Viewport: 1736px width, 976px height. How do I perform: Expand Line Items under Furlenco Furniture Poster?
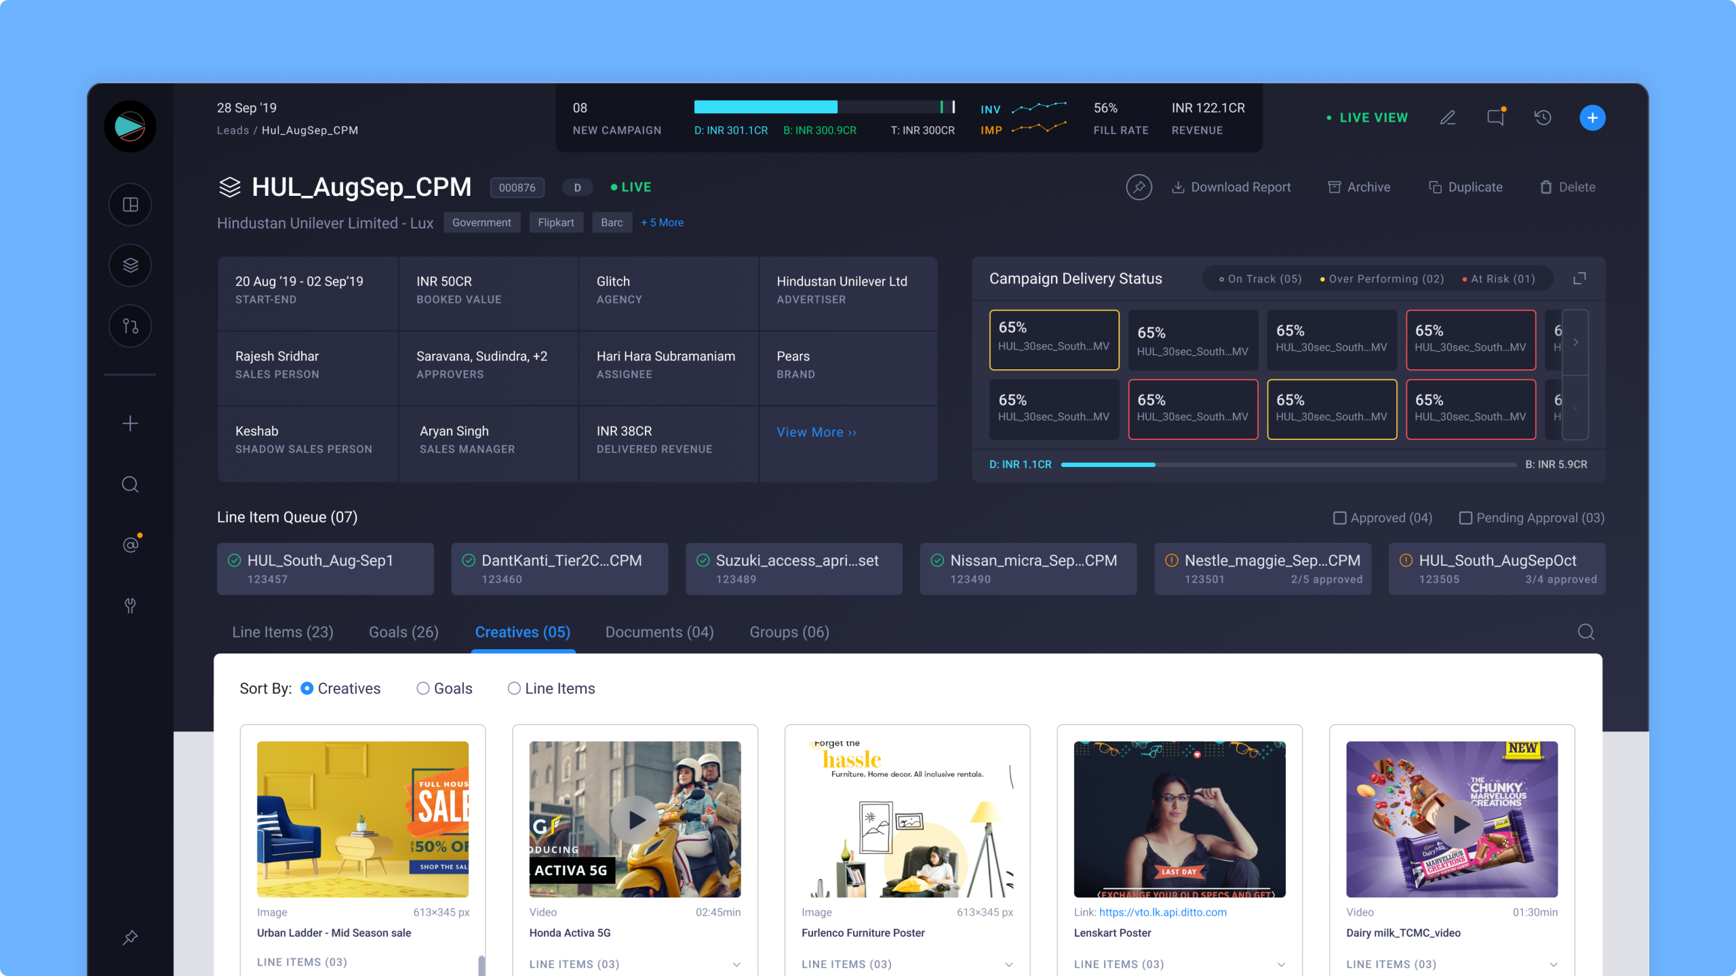pos(1009,964)
